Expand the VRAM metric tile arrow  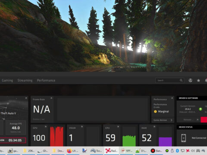82,127
